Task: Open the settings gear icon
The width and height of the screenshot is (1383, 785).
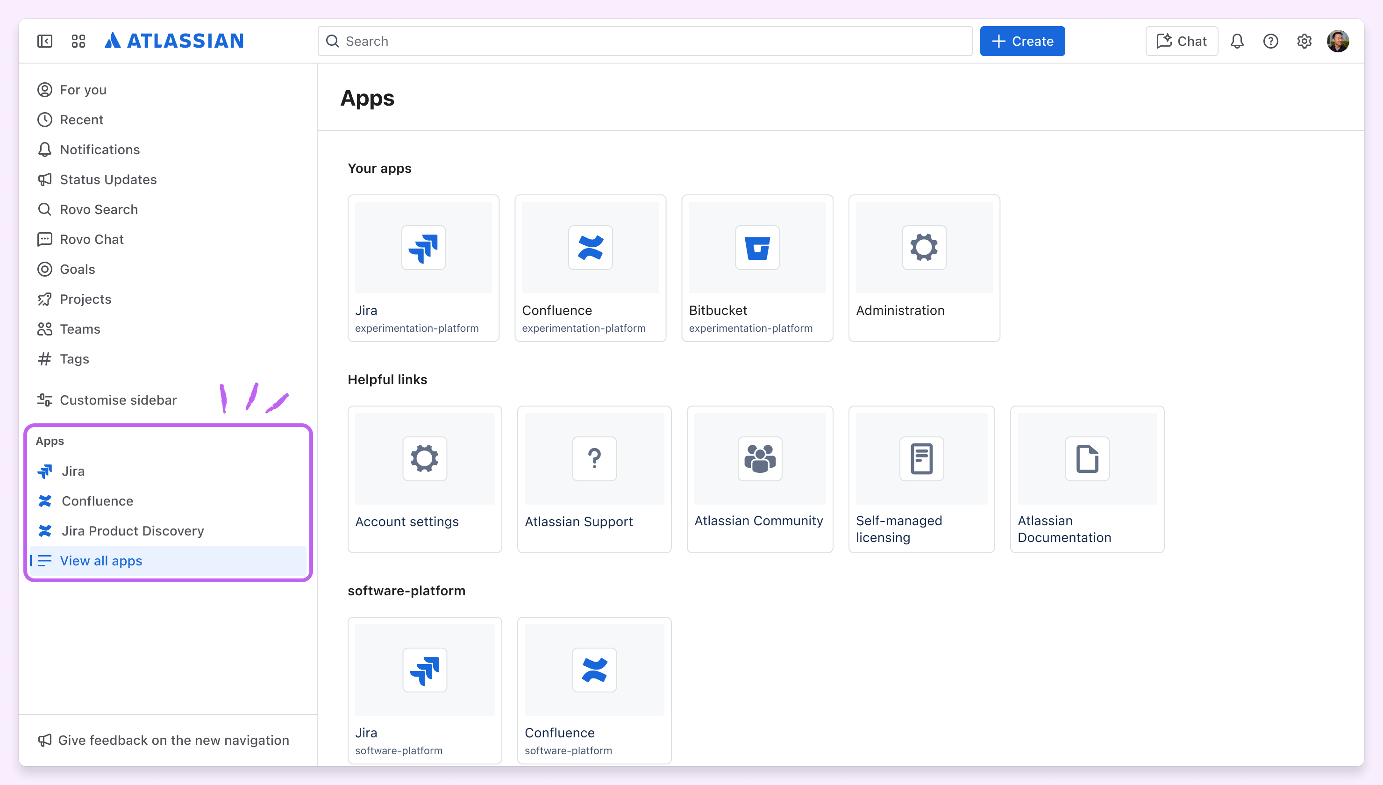Action: 1305,41
